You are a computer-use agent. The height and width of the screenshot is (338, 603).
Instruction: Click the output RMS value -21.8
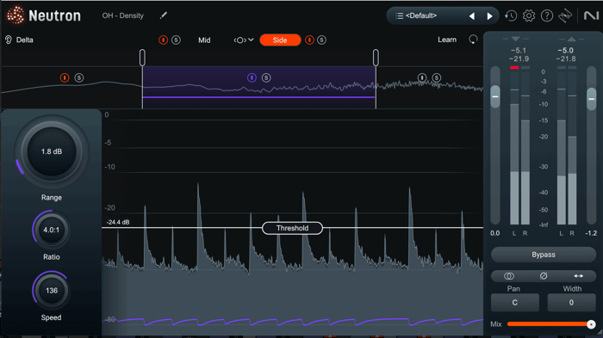pyautogui.click(x=566, y=58)
